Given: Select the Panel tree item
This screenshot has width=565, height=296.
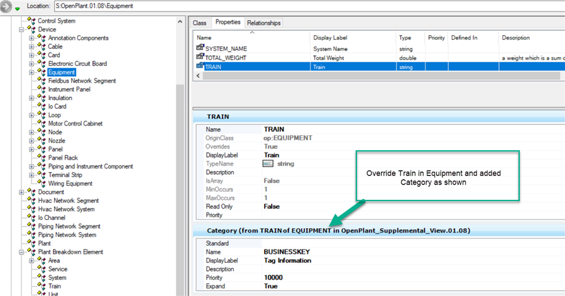Looking at the screenshot, I should click(x=55, y=149).
